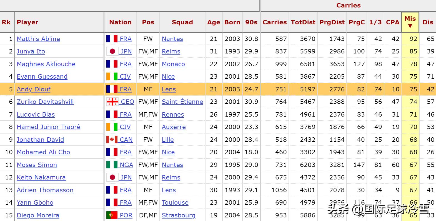Click the Japan flag next to Junya Ito

coord(112,51)
